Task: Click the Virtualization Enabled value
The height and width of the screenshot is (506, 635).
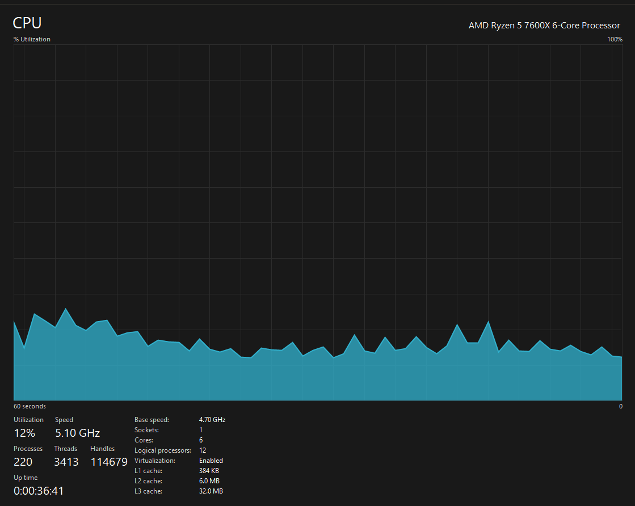Action: 211,461
